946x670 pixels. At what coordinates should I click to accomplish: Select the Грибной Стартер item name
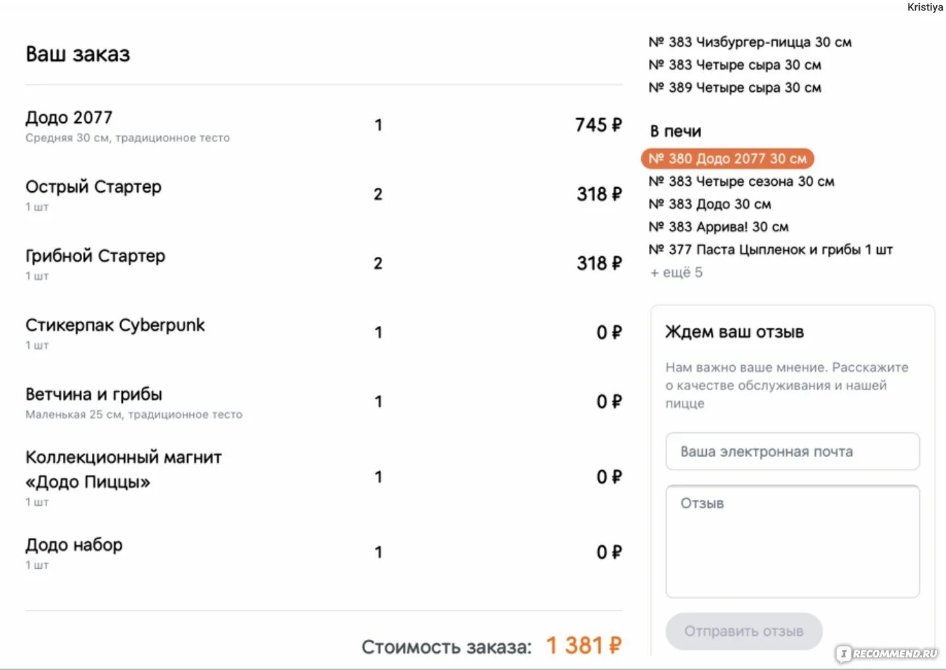click(x=95, y=256)
